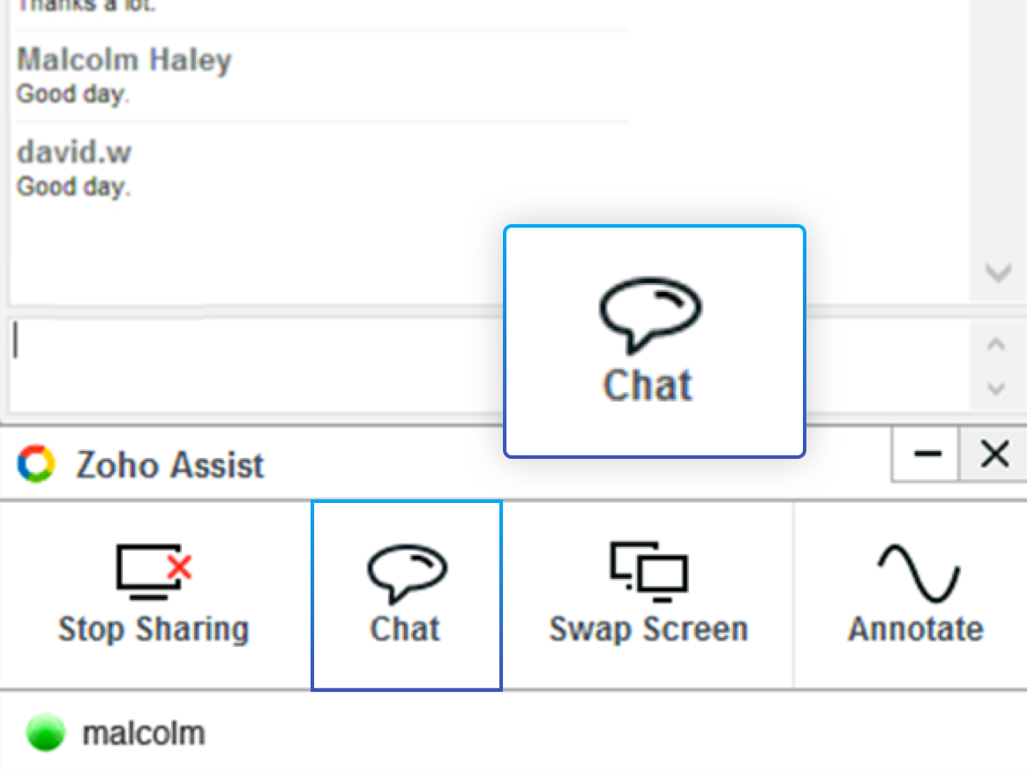The height and width of the screenshot is (773, 1027).
Task: Click the up arrow in message box
Action: point(997,344)
